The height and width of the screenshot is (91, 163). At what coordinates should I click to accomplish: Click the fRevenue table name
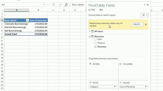point(99,36)
